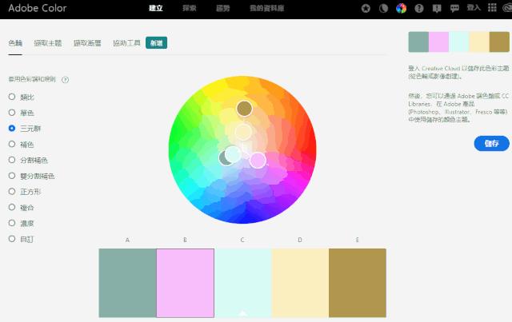This screenshot has height=322, width=512.
Task: Select the 分割補色 radio option
Action: [12, 160]
